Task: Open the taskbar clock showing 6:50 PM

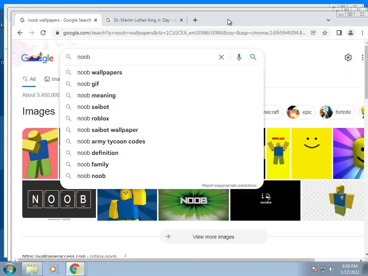Action: [x=350, y=269]
